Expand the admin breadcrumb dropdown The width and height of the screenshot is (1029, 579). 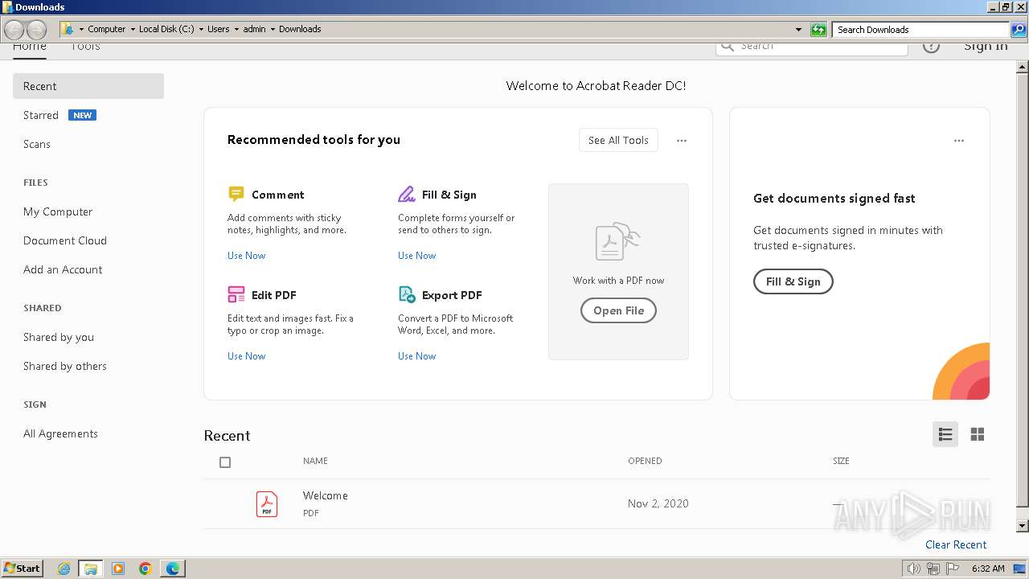273,29
